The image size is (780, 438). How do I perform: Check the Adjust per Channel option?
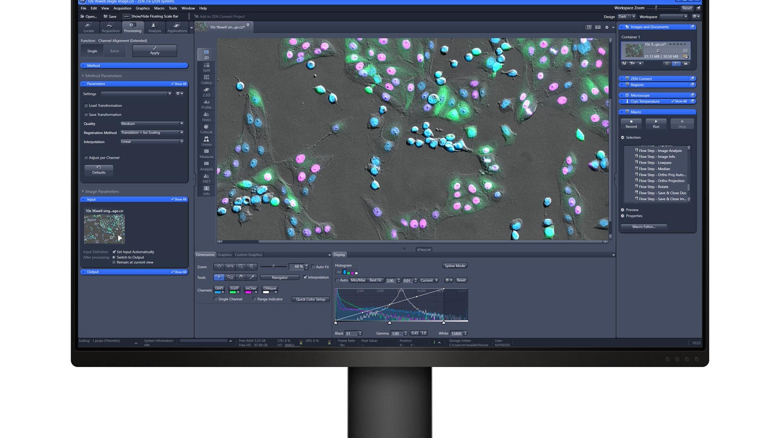pos(86,158)
